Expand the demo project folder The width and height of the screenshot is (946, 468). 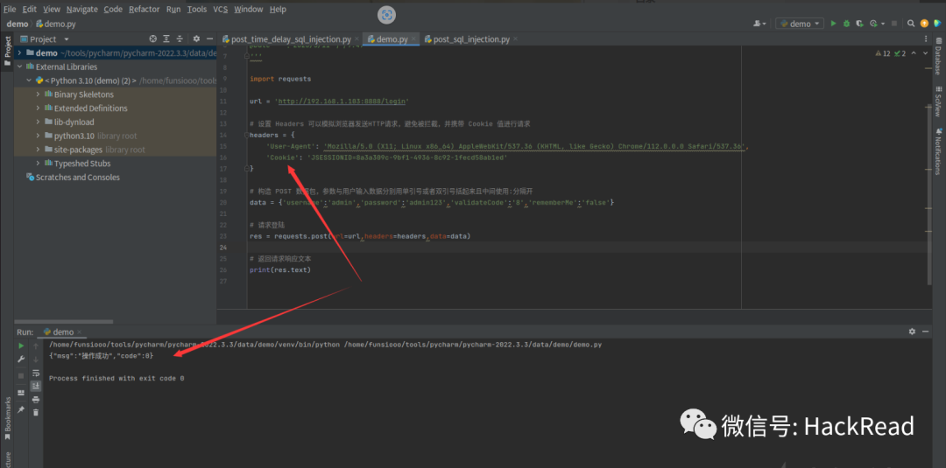(x=20, y=53)
